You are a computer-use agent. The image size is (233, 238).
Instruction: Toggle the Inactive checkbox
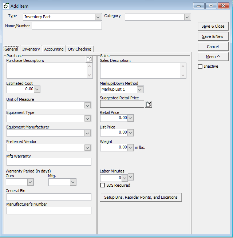(200, 66)
